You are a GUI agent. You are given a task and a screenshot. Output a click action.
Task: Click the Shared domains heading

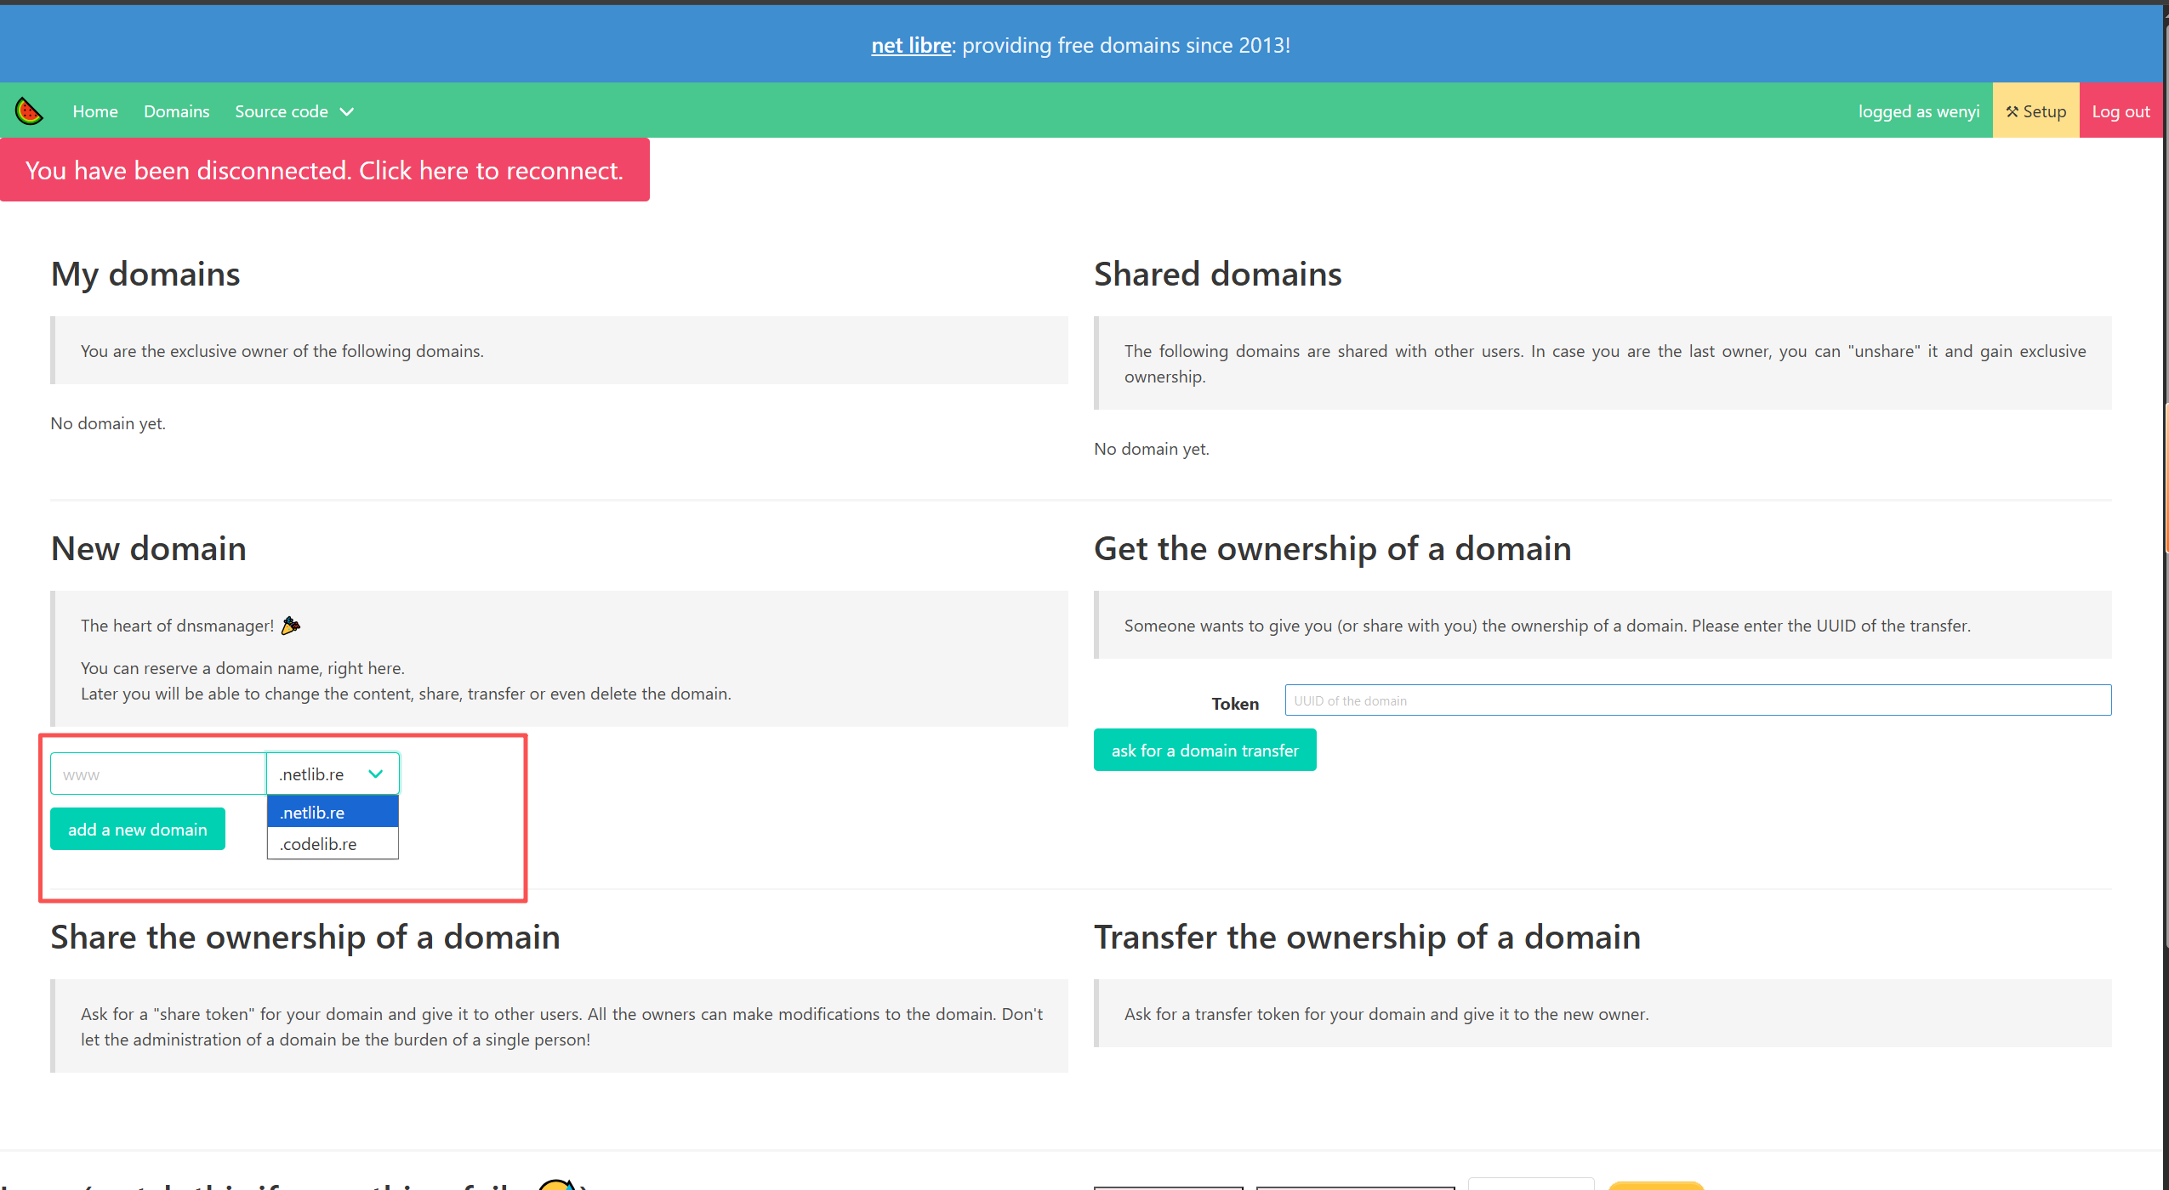click(1217, 274)
